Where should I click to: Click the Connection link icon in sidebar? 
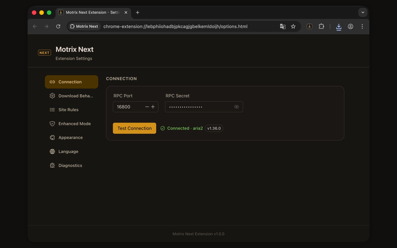(x=52, y=82)
